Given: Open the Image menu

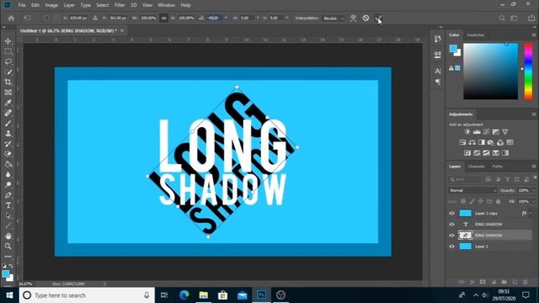Looking at the screenshot, I should tap(51, 5).
